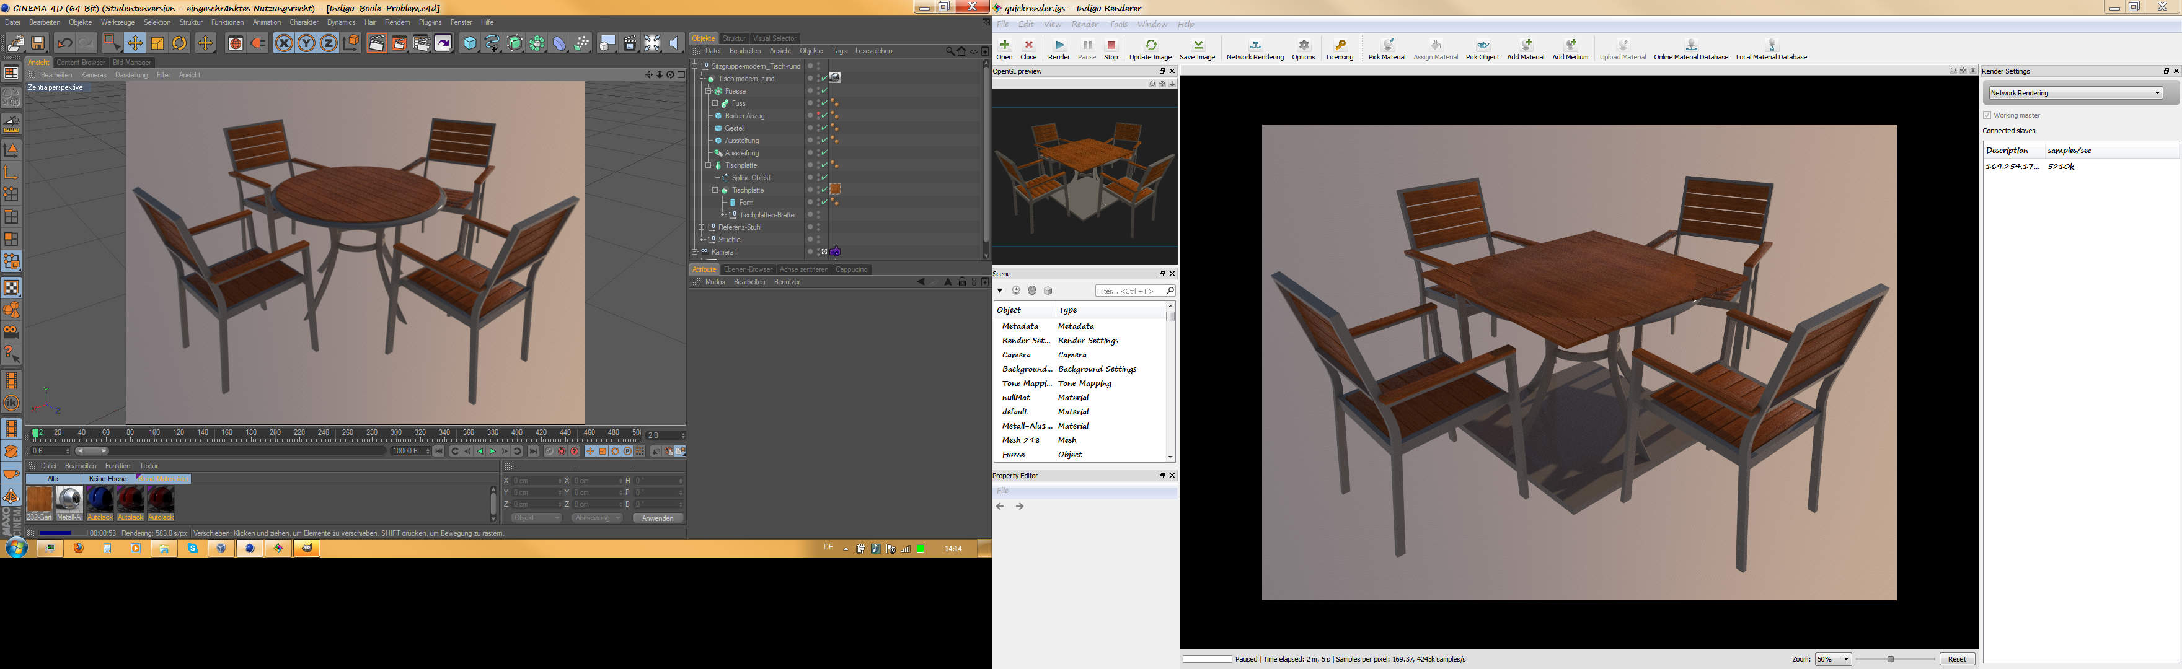Click the Stop render icon in Indigo
2182x669 pixels.
pyautogui.click(x=1110, y=46)
